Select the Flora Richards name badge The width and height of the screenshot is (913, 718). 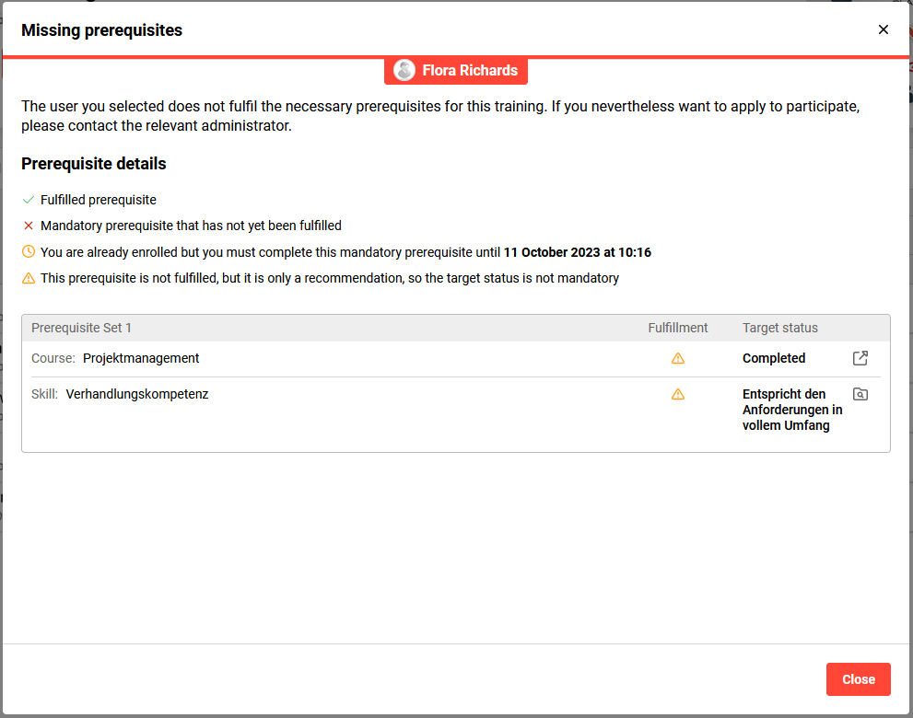coord(469,70)
